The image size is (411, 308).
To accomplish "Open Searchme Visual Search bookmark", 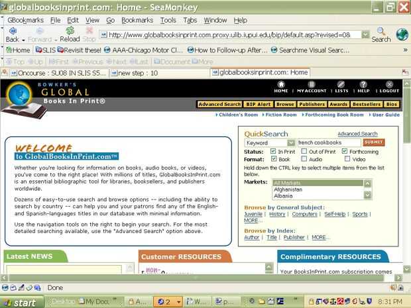I will pyautogui.click(x=310, y=50).
